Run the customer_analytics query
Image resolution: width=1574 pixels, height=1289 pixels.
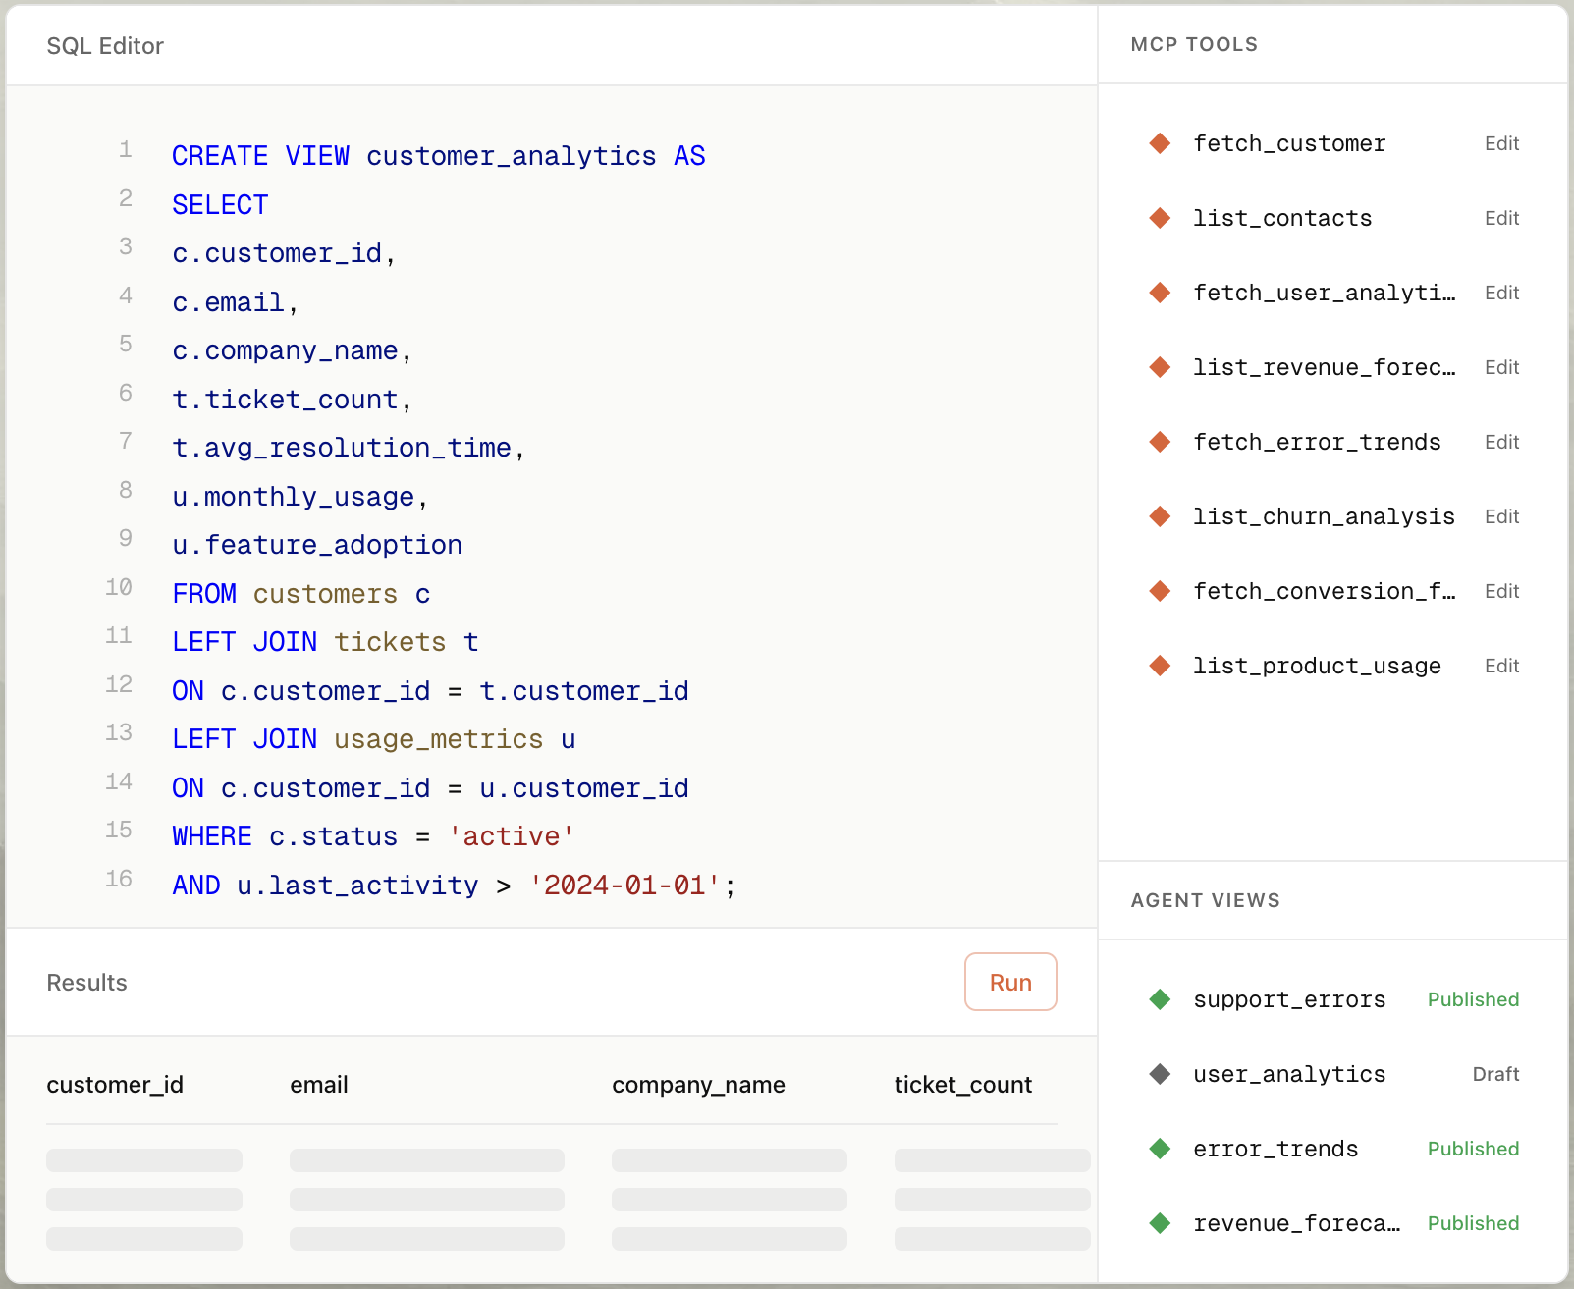1010,982
